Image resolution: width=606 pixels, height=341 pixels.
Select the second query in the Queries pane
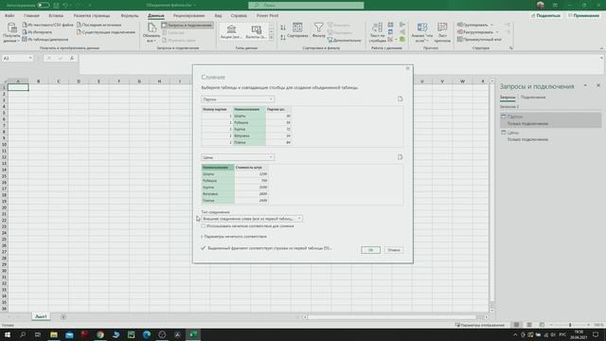click(551, 135)
